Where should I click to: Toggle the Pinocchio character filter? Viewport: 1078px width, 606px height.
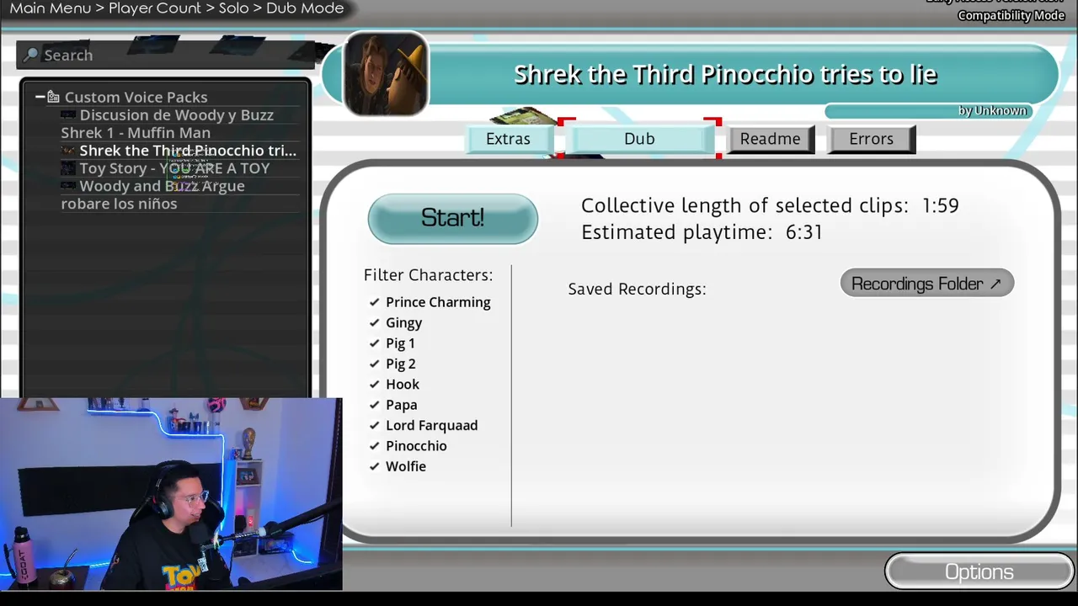click(x=375, y=446)
